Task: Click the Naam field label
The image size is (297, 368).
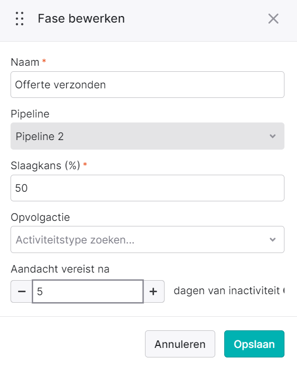Action: tap(25, 62)
